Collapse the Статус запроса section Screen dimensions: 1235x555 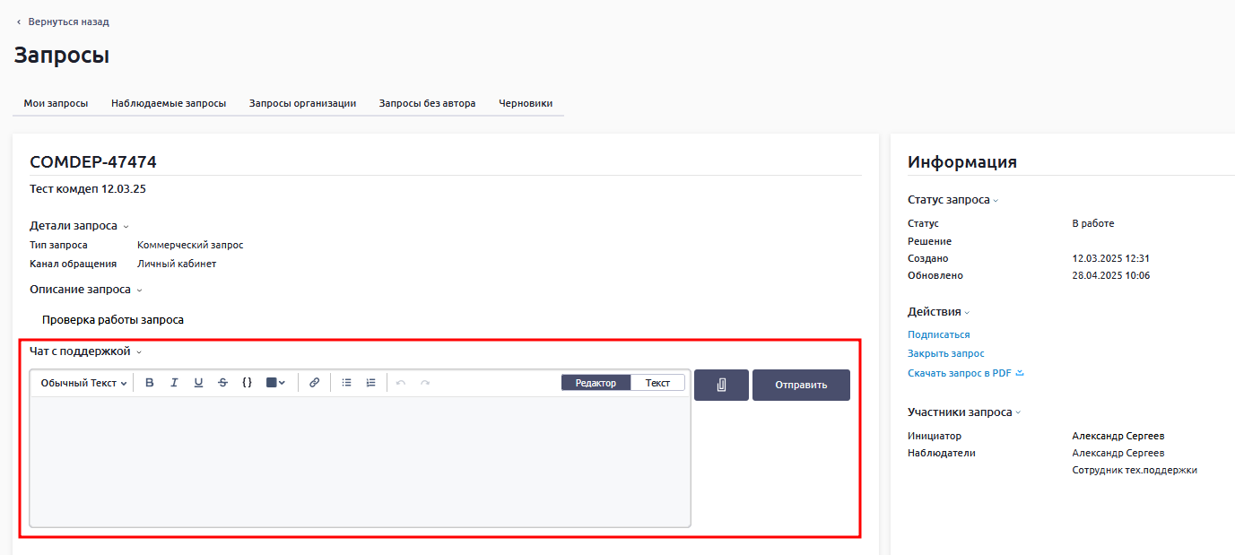pyautogui.click(x=996, y=201)
